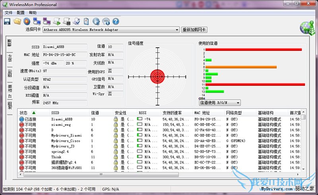The height and width of the screenshot is (195, 318).
Task: Click the 频率 field showing 2457 MHz
Action: (64, 103)
